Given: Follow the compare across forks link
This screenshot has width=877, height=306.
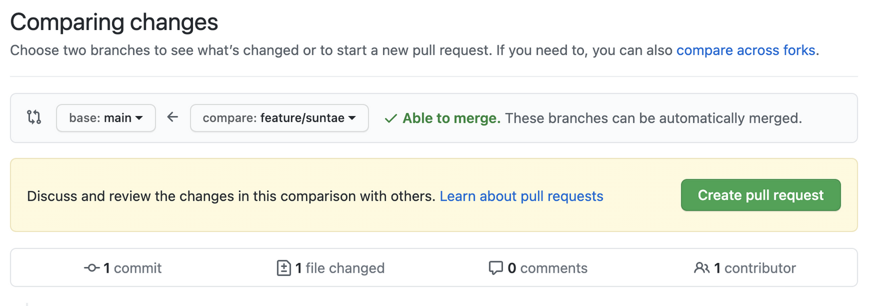Looking at the screenshot, I should pos(746,50).
